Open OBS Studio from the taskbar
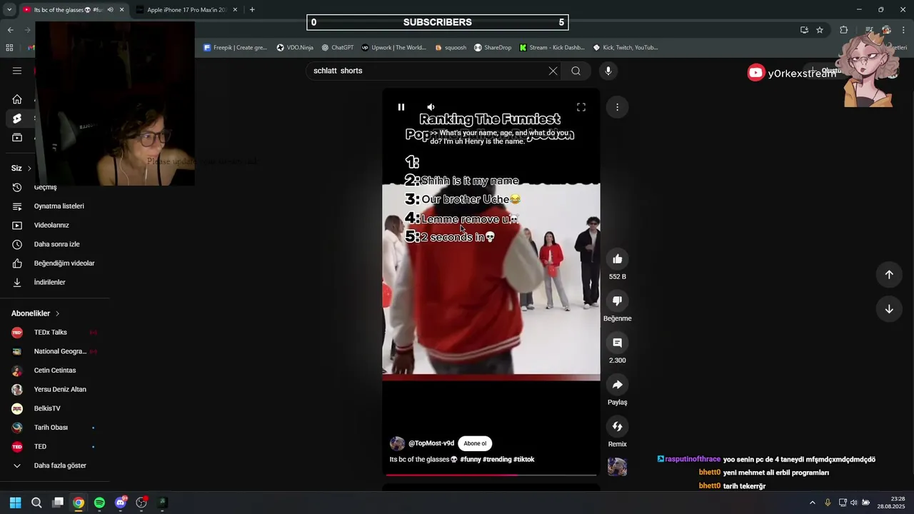The height and width of the screenshot is (514, 914). tap(141, 503)
